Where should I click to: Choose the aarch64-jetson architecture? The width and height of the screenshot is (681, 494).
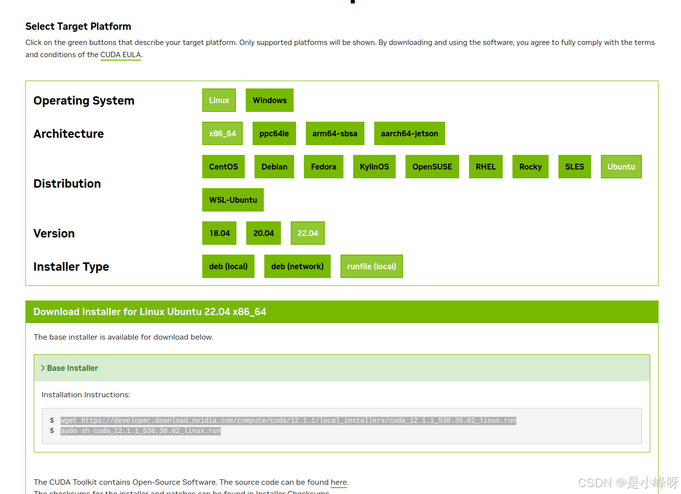pos(409,133)
